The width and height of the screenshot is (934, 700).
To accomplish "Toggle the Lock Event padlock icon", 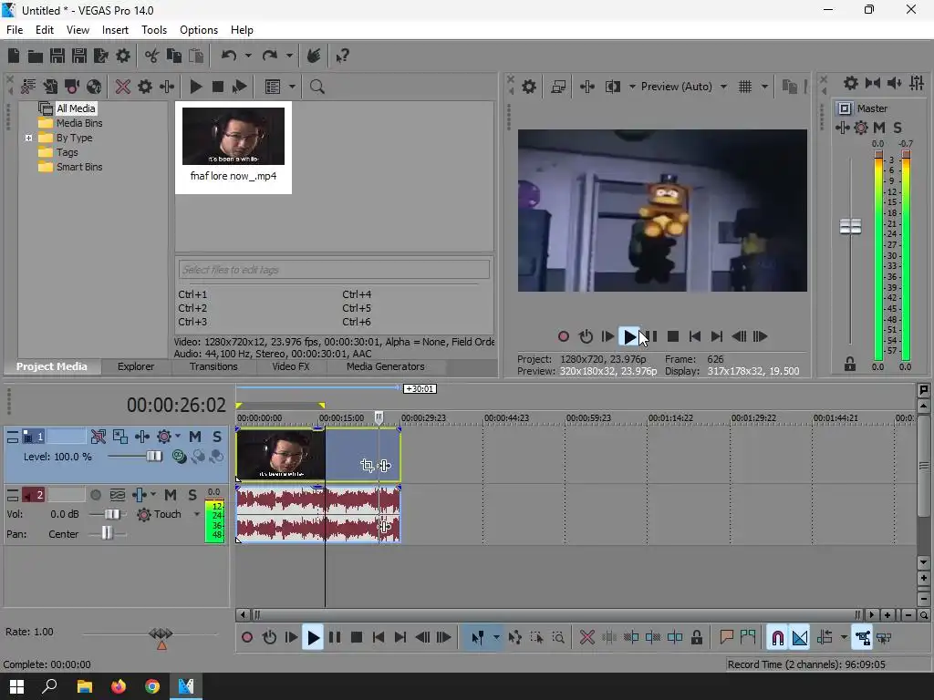I will 696,637.
